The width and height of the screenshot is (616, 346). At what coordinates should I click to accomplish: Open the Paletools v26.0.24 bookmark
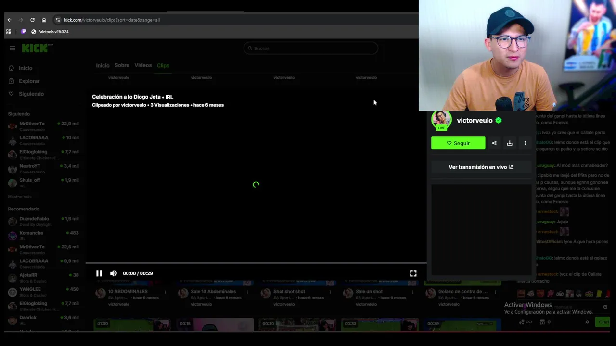coord(50,32)
